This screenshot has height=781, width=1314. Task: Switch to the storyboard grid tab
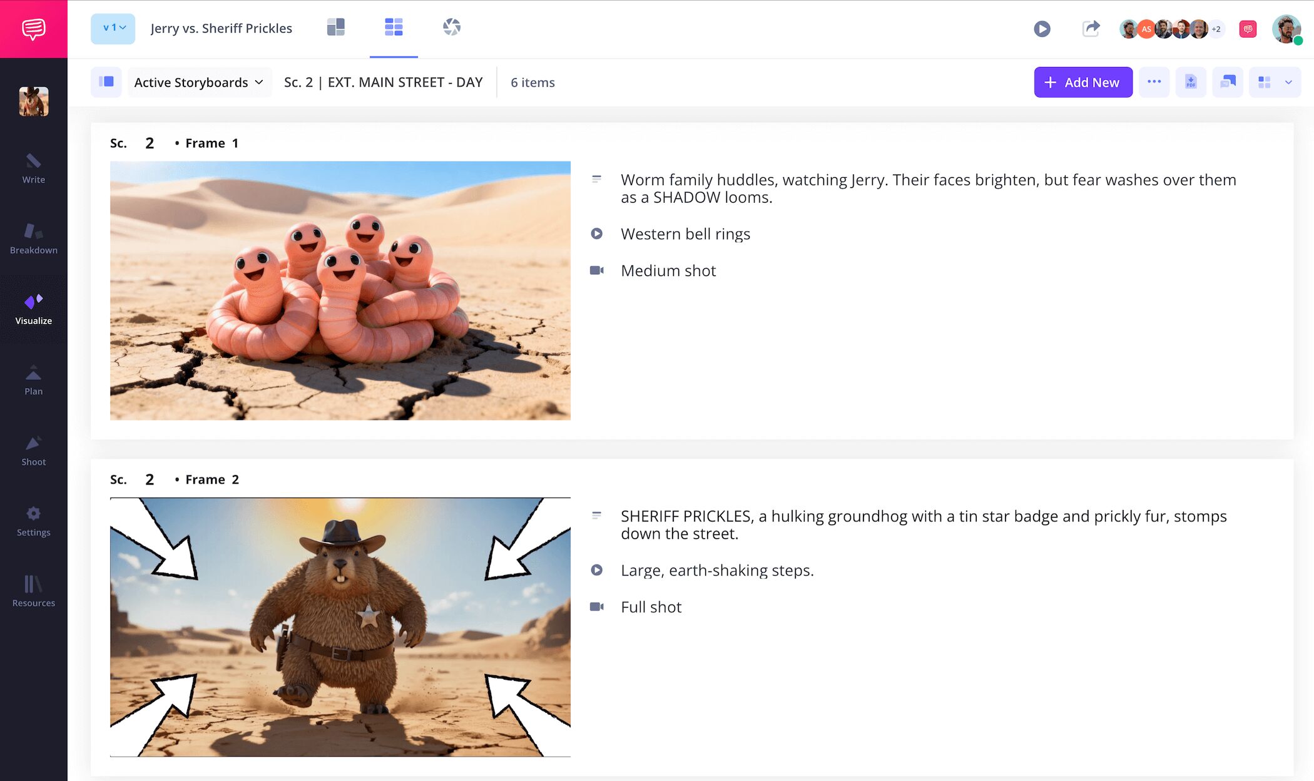394,27
